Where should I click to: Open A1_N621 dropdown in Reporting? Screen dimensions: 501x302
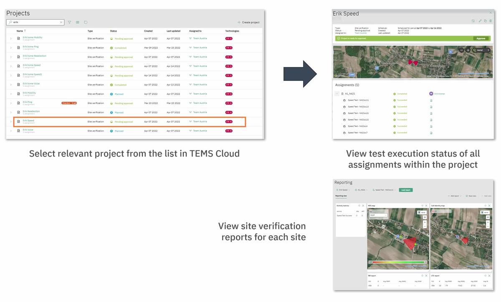[362, 190]
